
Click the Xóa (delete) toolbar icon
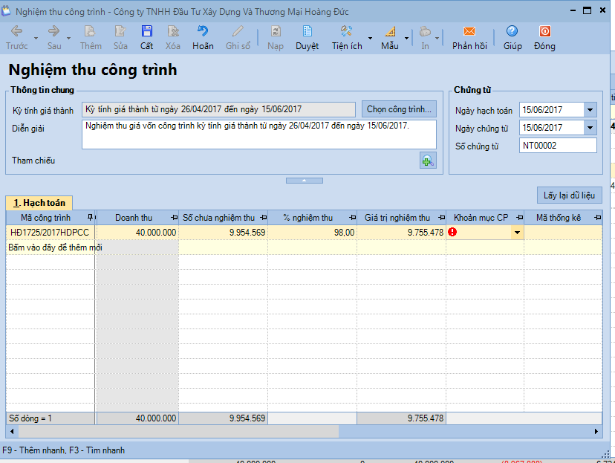point(172,38)
